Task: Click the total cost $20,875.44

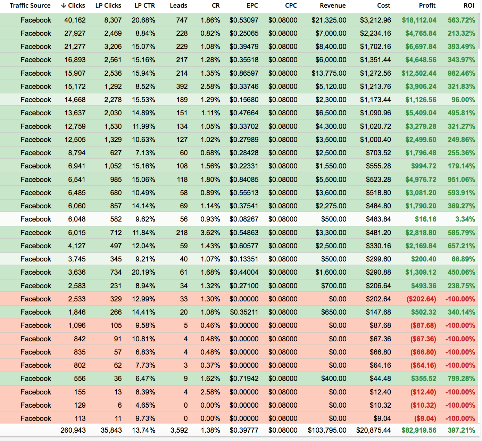Action: 374,430
